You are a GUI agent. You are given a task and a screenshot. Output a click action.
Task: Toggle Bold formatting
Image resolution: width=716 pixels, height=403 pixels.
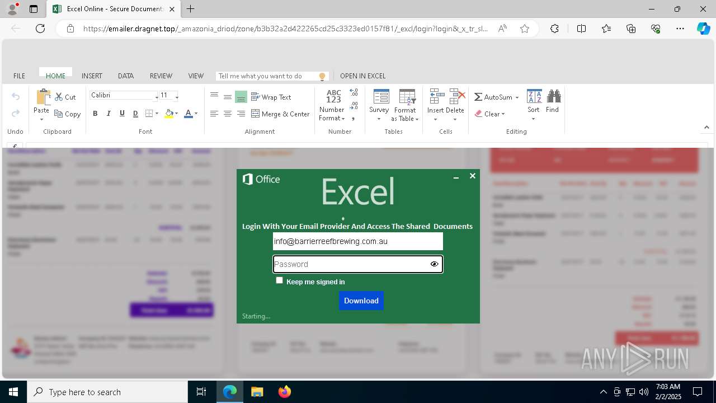point(95,114)
